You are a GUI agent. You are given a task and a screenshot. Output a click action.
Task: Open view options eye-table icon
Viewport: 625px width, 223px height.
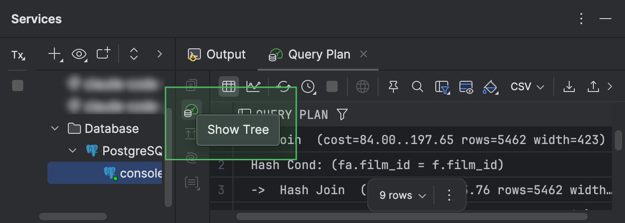click(x=466, y=87)
